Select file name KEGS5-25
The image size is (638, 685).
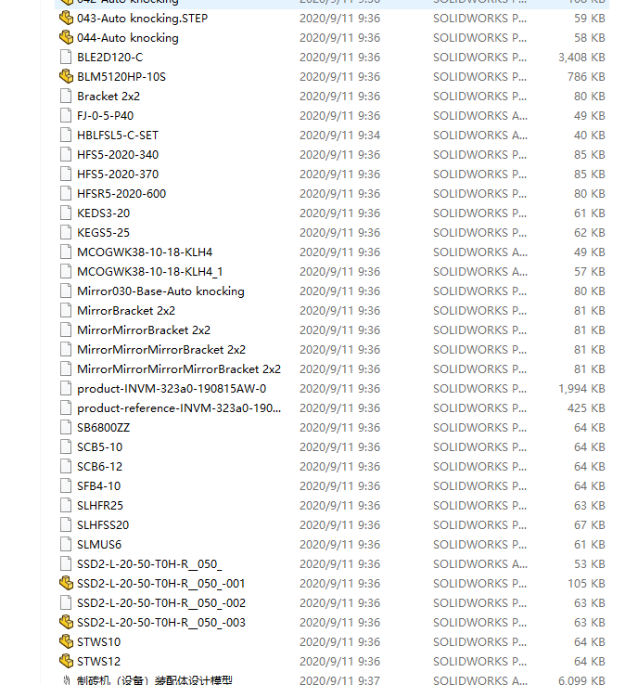(x=104, y=233)
